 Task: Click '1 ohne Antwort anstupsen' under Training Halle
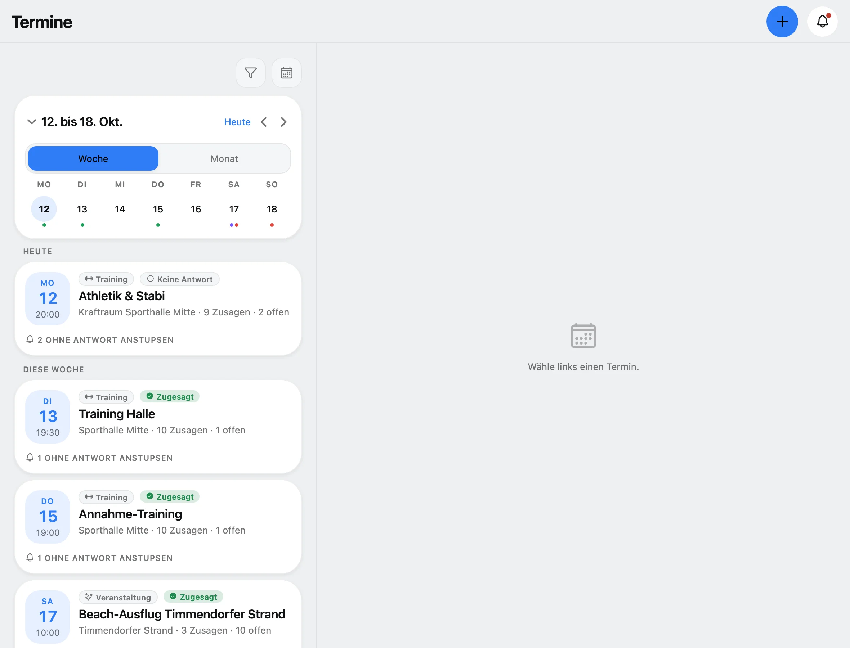(99, 458)
